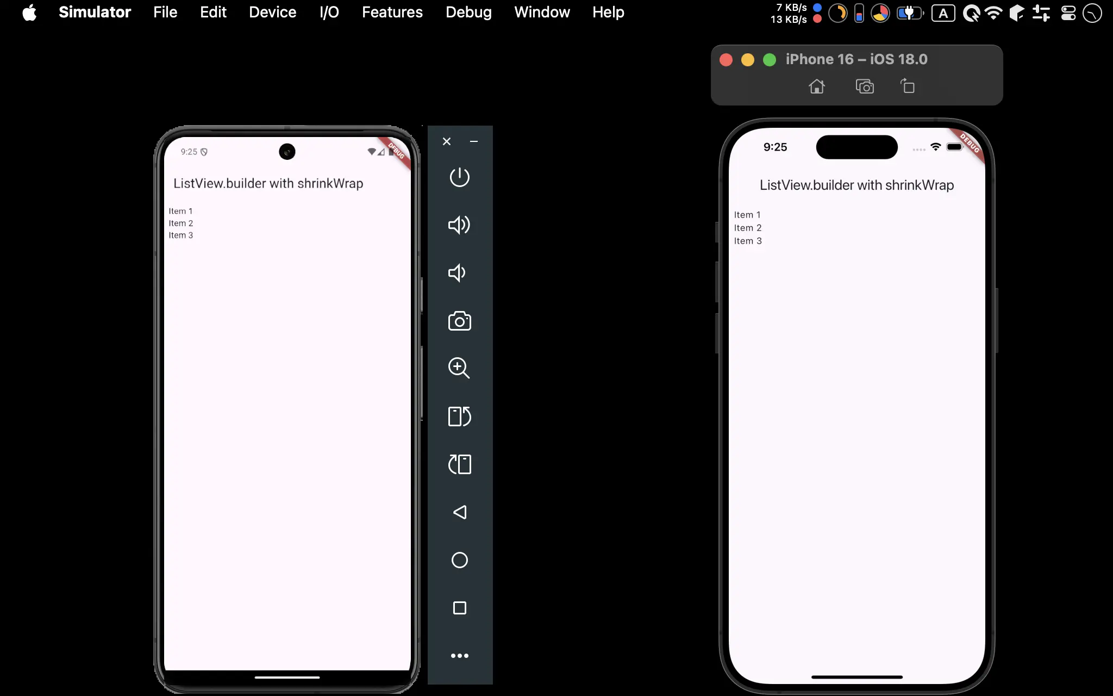This screenshot has height=696, width=1113.
Task: Tap the Android Home circle button
Action: click(460, 560)
